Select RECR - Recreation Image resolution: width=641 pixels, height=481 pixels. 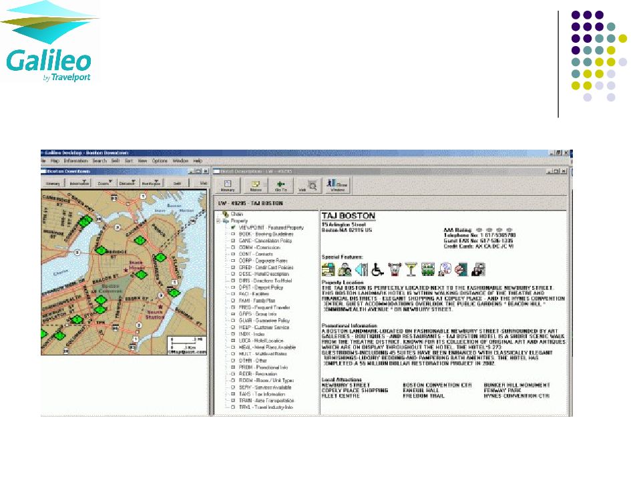(x=258, y=373)
